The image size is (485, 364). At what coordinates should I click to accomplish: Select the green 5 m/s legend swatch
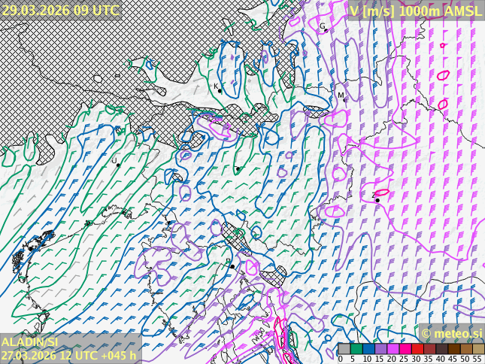coord(355,348)
